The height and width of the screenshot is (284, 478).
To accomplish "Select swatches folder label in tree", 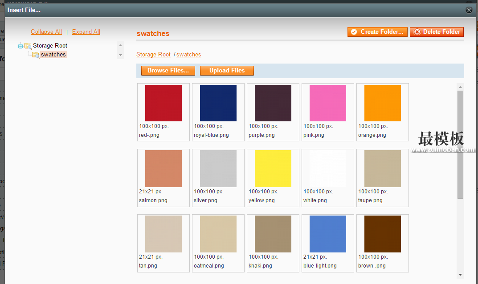I will pos(53,54).
